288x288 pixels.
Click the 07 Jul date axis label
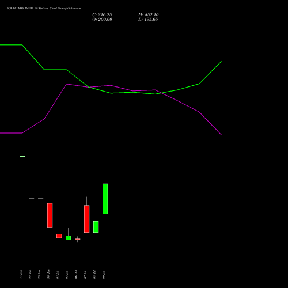tap(85, 275)
